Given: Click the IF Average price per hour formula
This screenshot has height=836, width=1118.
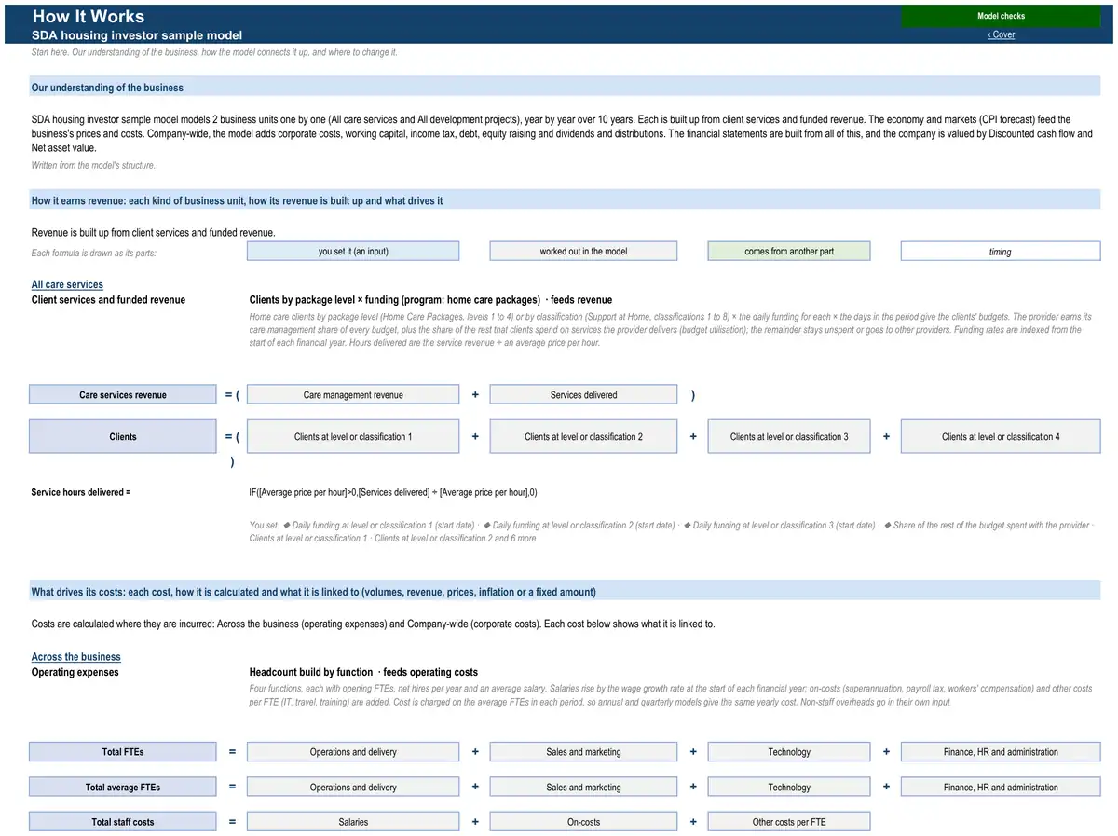Looking at the screenshot, I should (x=393, y=492).
